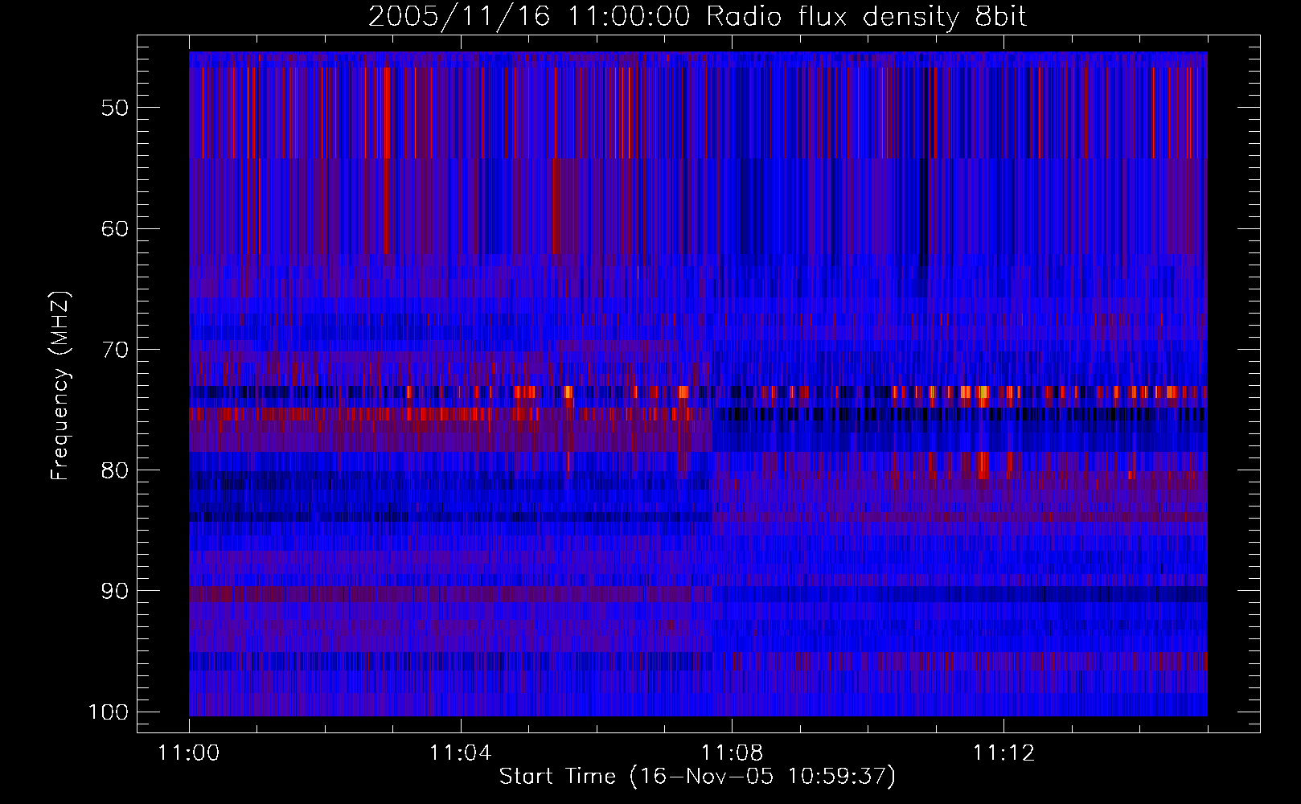The width and height of the screenshot is (1301, 804).
Task: Click the 11:08 time tick label
Action: (x=732, y=753)
